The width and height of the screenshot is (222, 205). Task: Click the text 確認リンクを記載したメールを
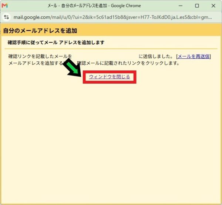click(x=40, y=56)
